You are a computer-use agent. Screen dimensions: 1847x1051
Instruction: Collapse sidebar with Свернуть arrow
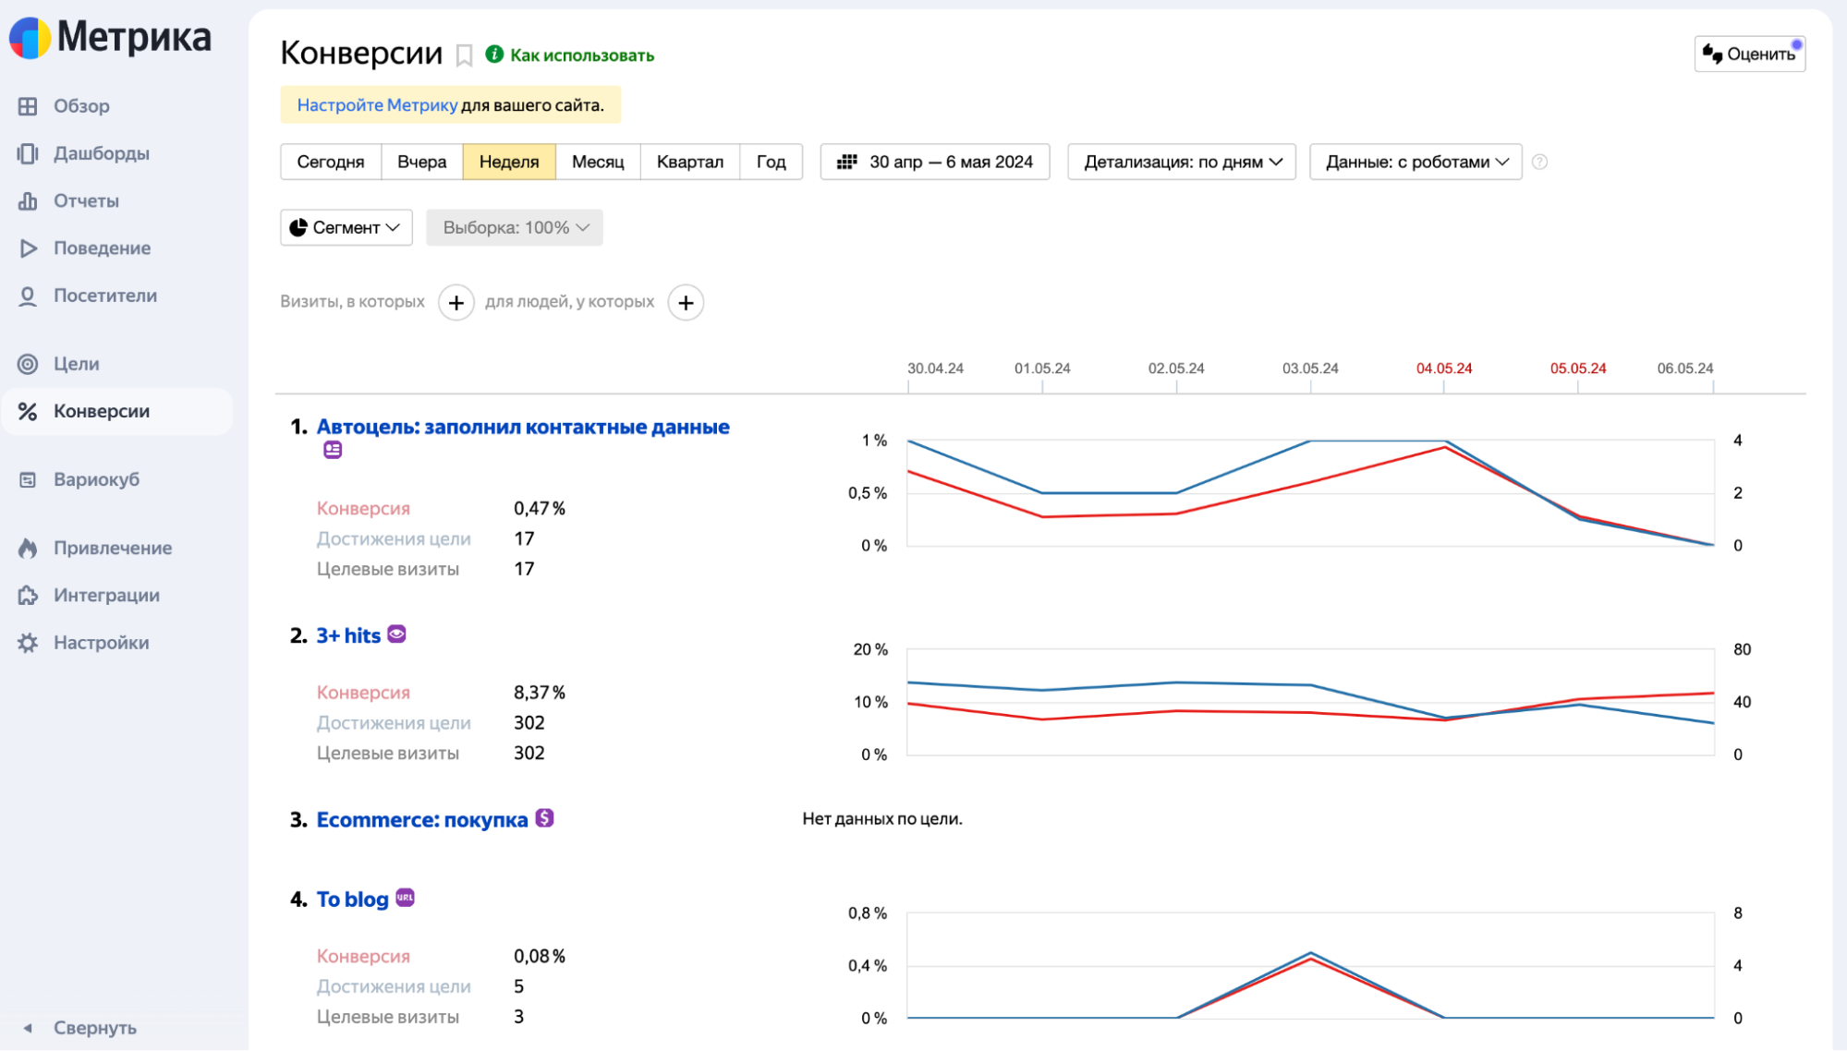(x=28, y=1028)
